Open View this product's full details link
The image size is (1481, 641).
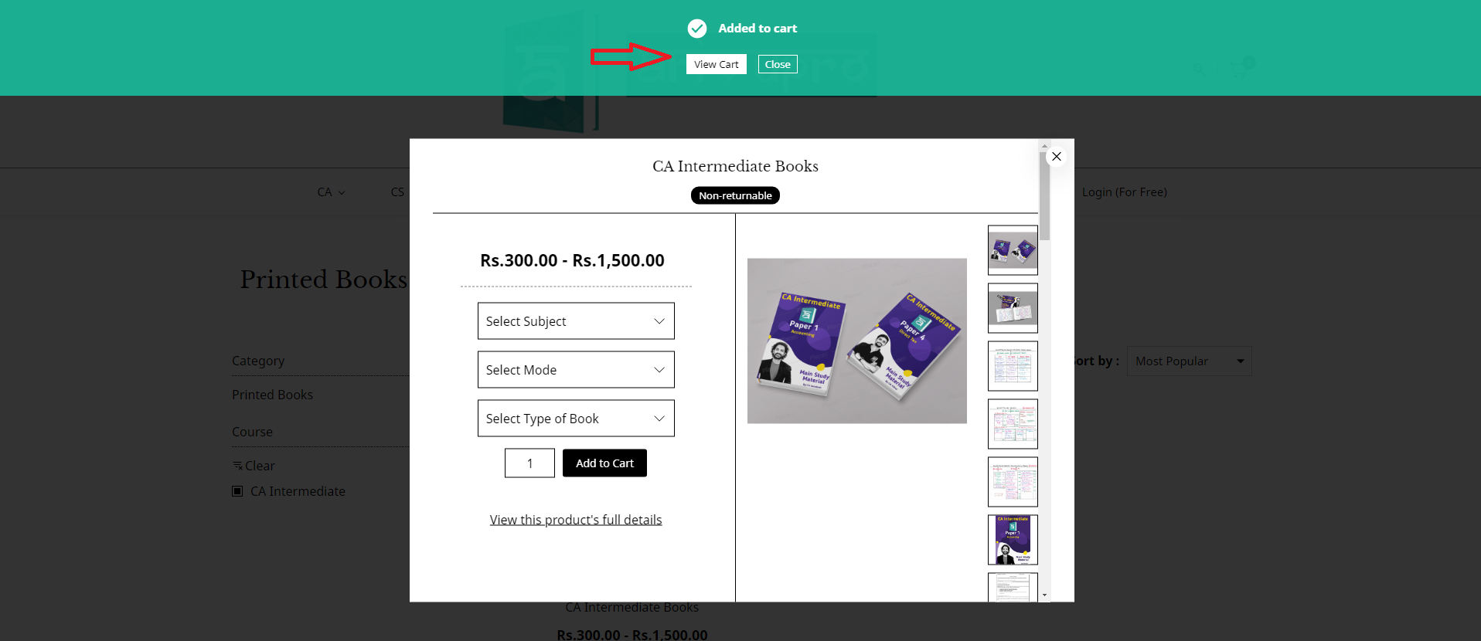(576, 520)
